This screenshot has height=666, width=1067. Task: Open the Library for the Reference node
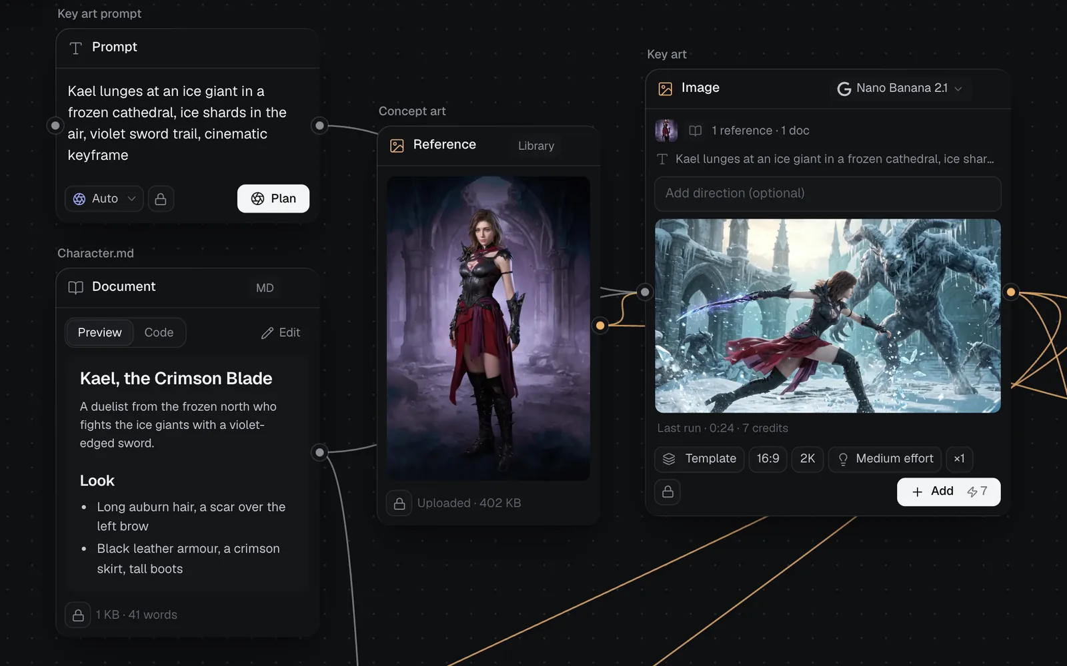pyautogui.click(x=536, y=146)
